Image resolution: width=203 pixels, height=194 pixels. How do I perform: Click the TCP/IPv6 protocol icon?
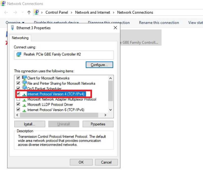click(24, 111)
